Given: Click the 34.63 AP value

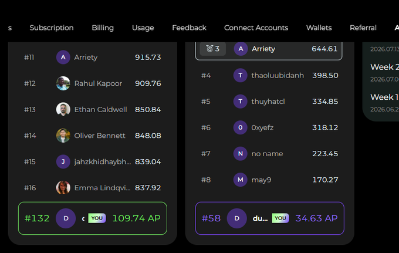Looking at the screenshot, I should tap(316, 218).
